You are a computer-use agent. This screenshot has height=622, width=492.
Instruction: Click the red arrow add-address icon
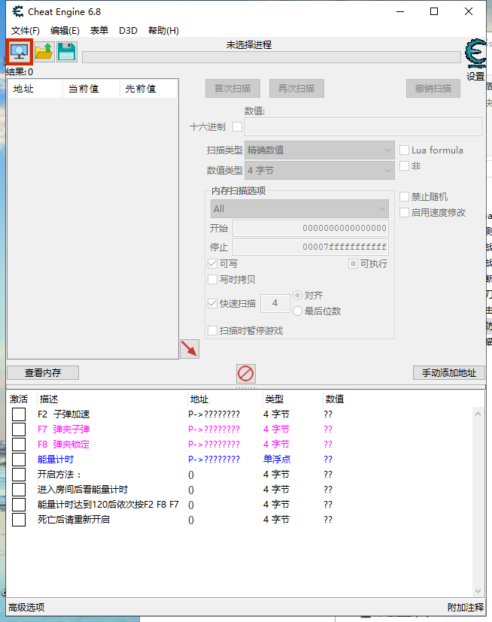(190, 349)
